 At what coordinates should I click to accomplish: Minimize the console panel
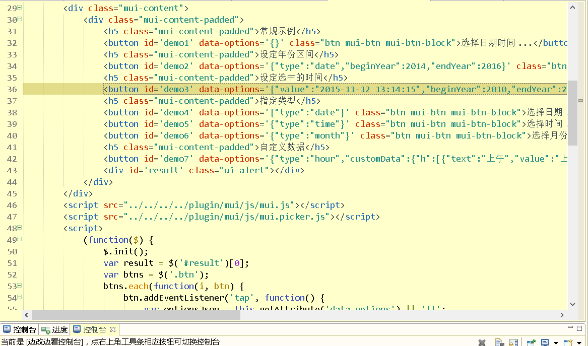(x=570, y=327)
